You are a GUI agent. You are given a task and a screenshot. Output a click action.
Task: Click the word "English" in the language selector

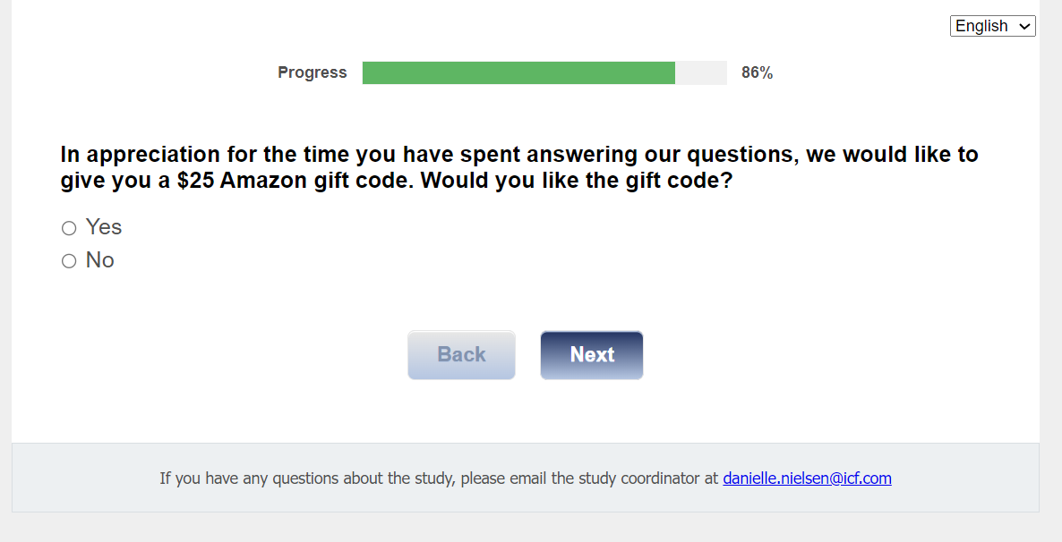coord(981,26)
